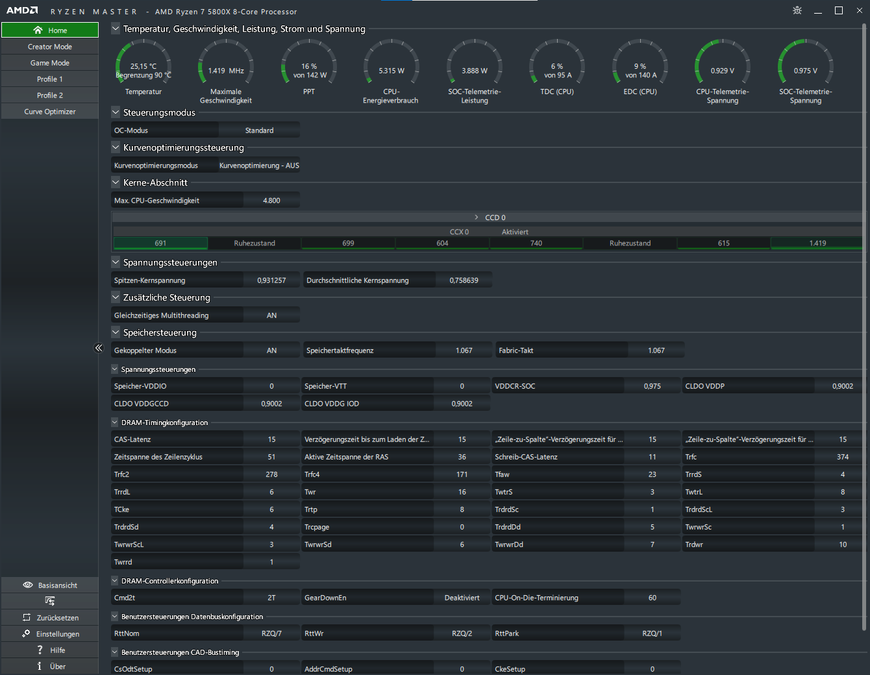Click the CPU-Energieverbrauch gauge
The height and width of the screenshot is (675, 870).
391,62
